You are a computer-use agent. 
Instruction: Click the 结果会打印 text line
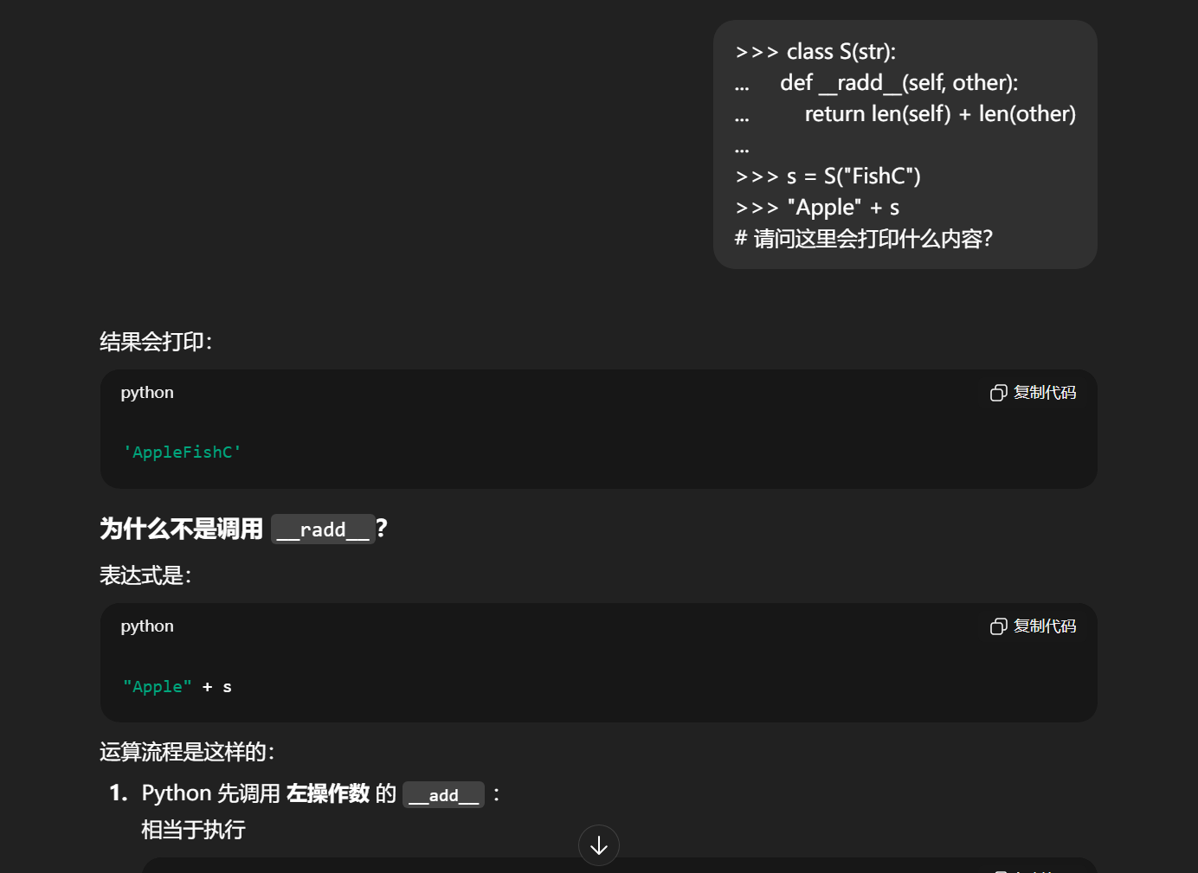(155, 342)
